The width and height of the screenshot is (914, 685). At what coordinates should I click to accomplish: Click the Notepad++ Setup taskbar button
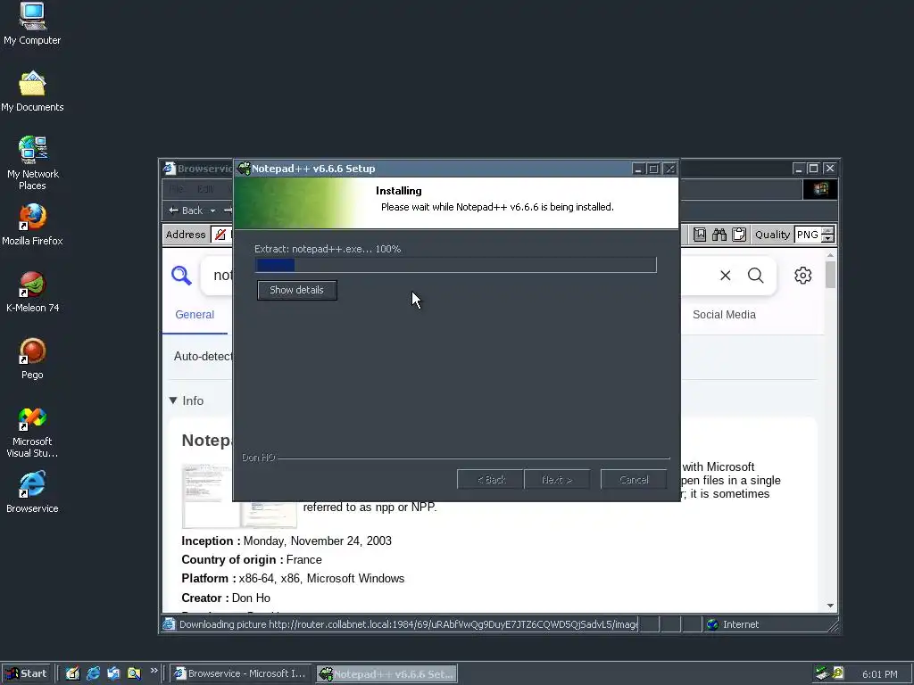[387, 674]
